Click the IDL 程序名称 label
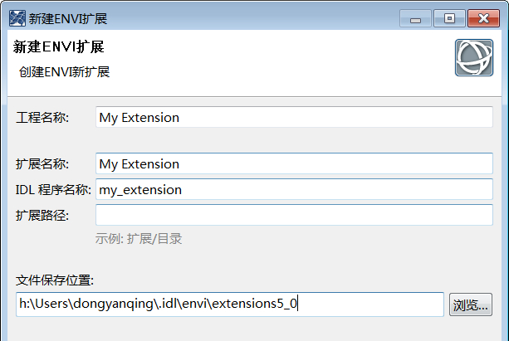This screenshot has height=341, width=509. click(x=52, y=189)
